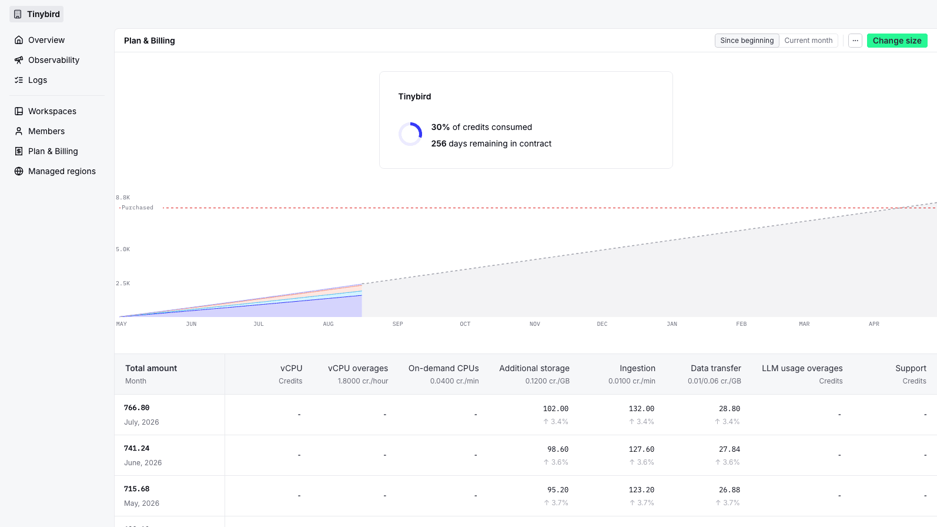
Task: Click the credits consumed progress ring
Action: pos(410,134)
